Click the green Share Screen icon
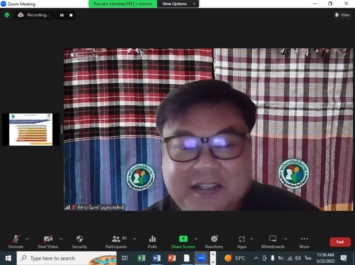This screenshot has width=355, height=265. point(183,239)
